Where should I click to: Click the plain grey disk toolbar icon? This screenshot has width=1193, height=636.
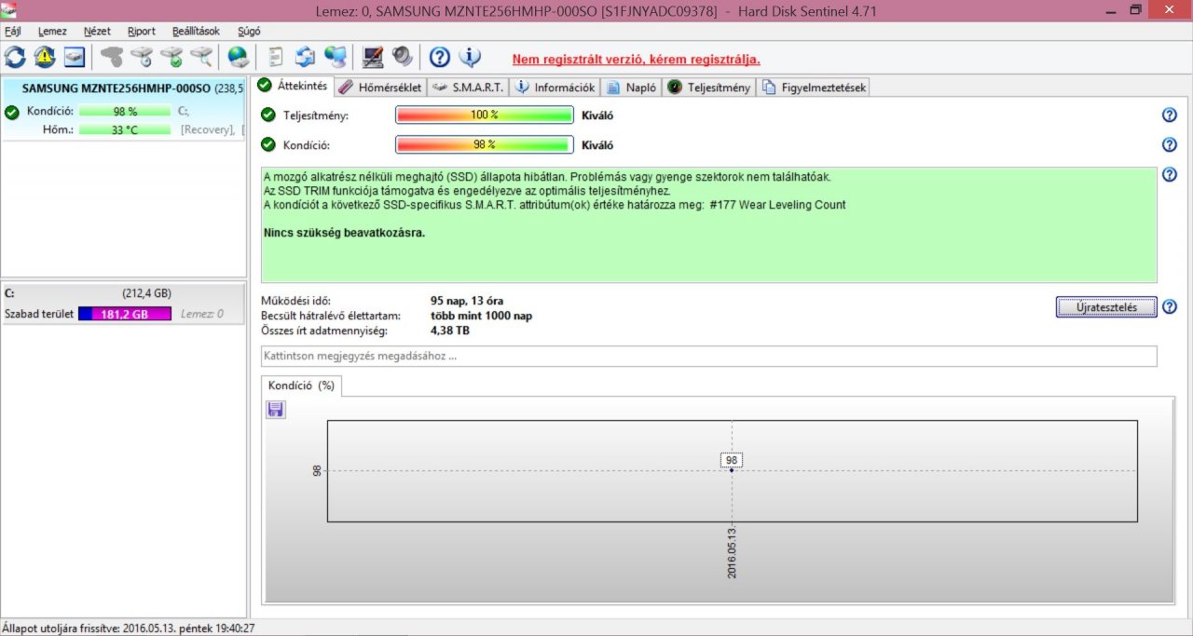click(112, 57)
